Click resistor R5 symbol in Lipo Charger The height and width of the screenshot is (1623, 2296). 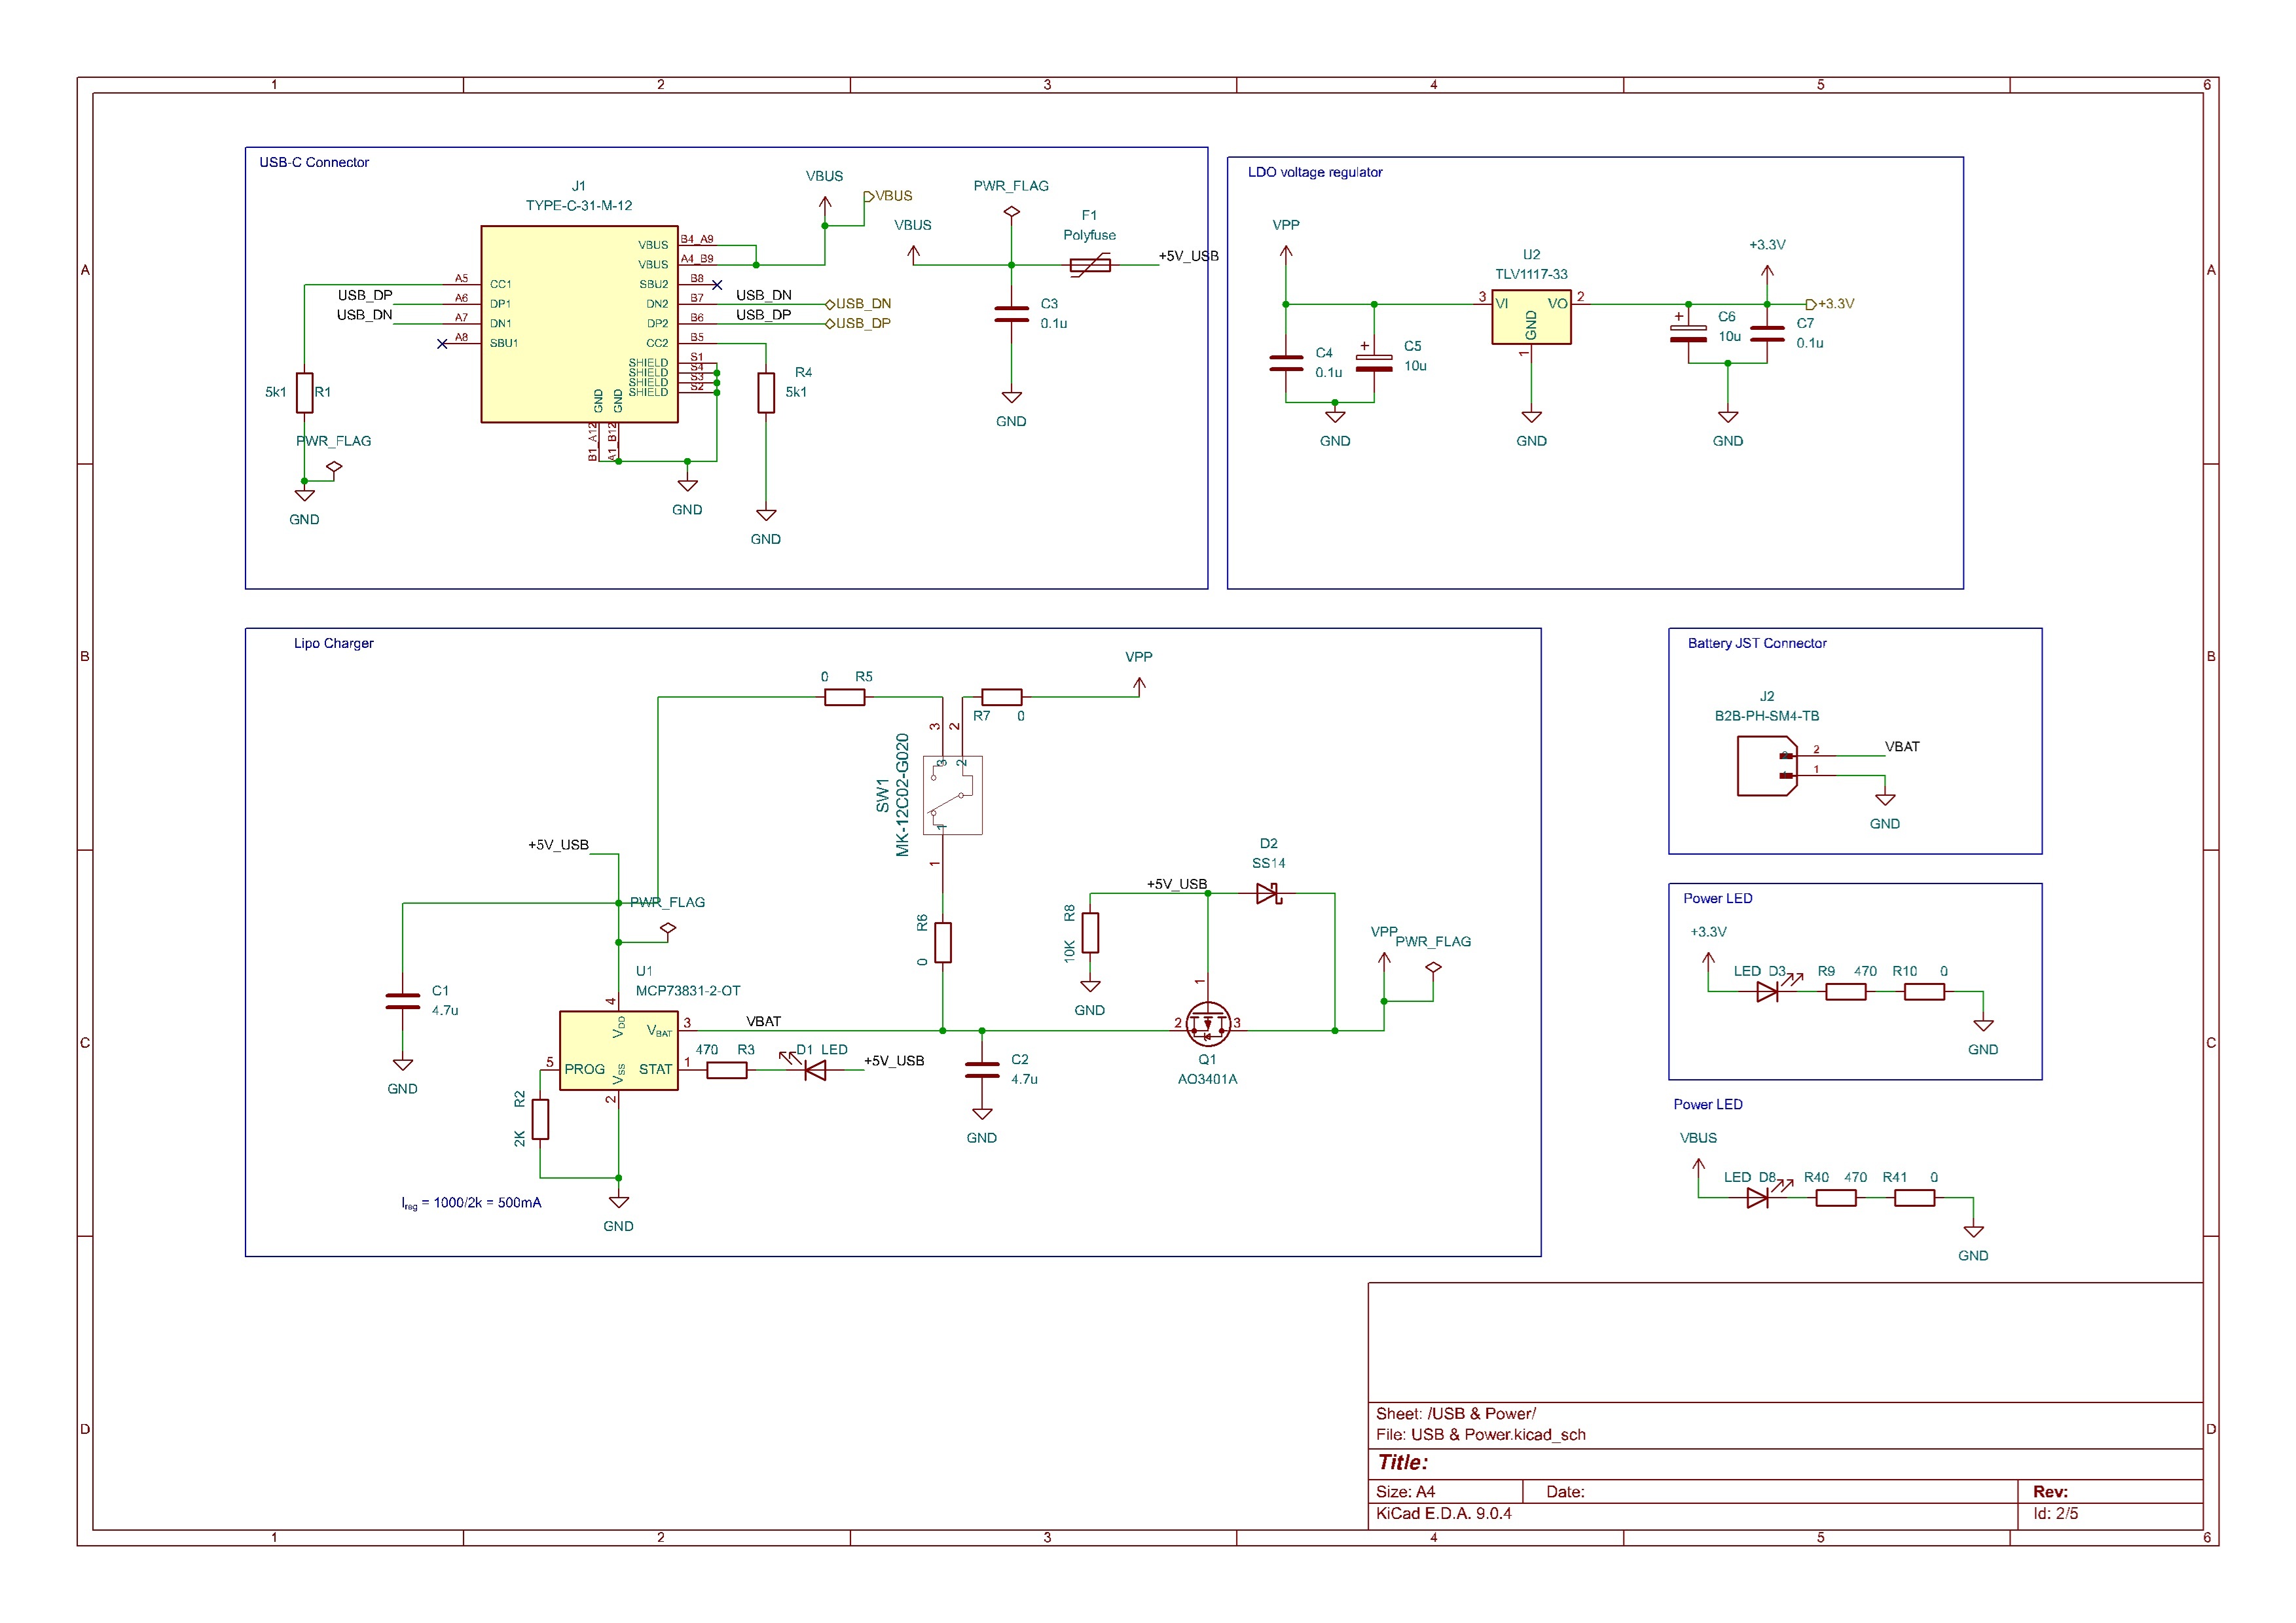845,698
